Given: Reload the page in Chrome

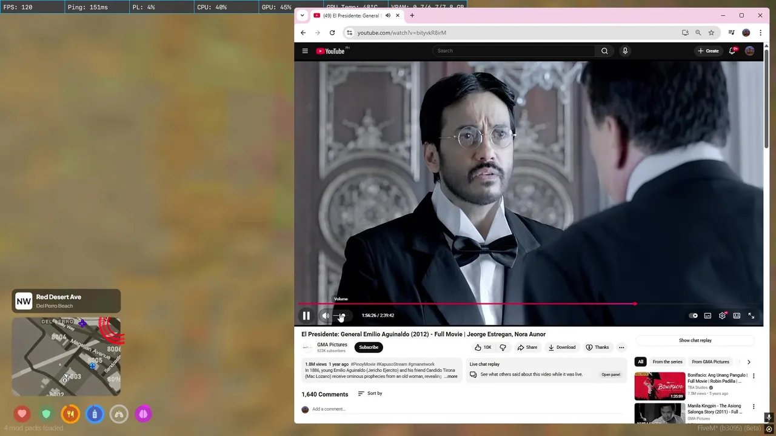Looking at the screenshot, I should (332, 33).
